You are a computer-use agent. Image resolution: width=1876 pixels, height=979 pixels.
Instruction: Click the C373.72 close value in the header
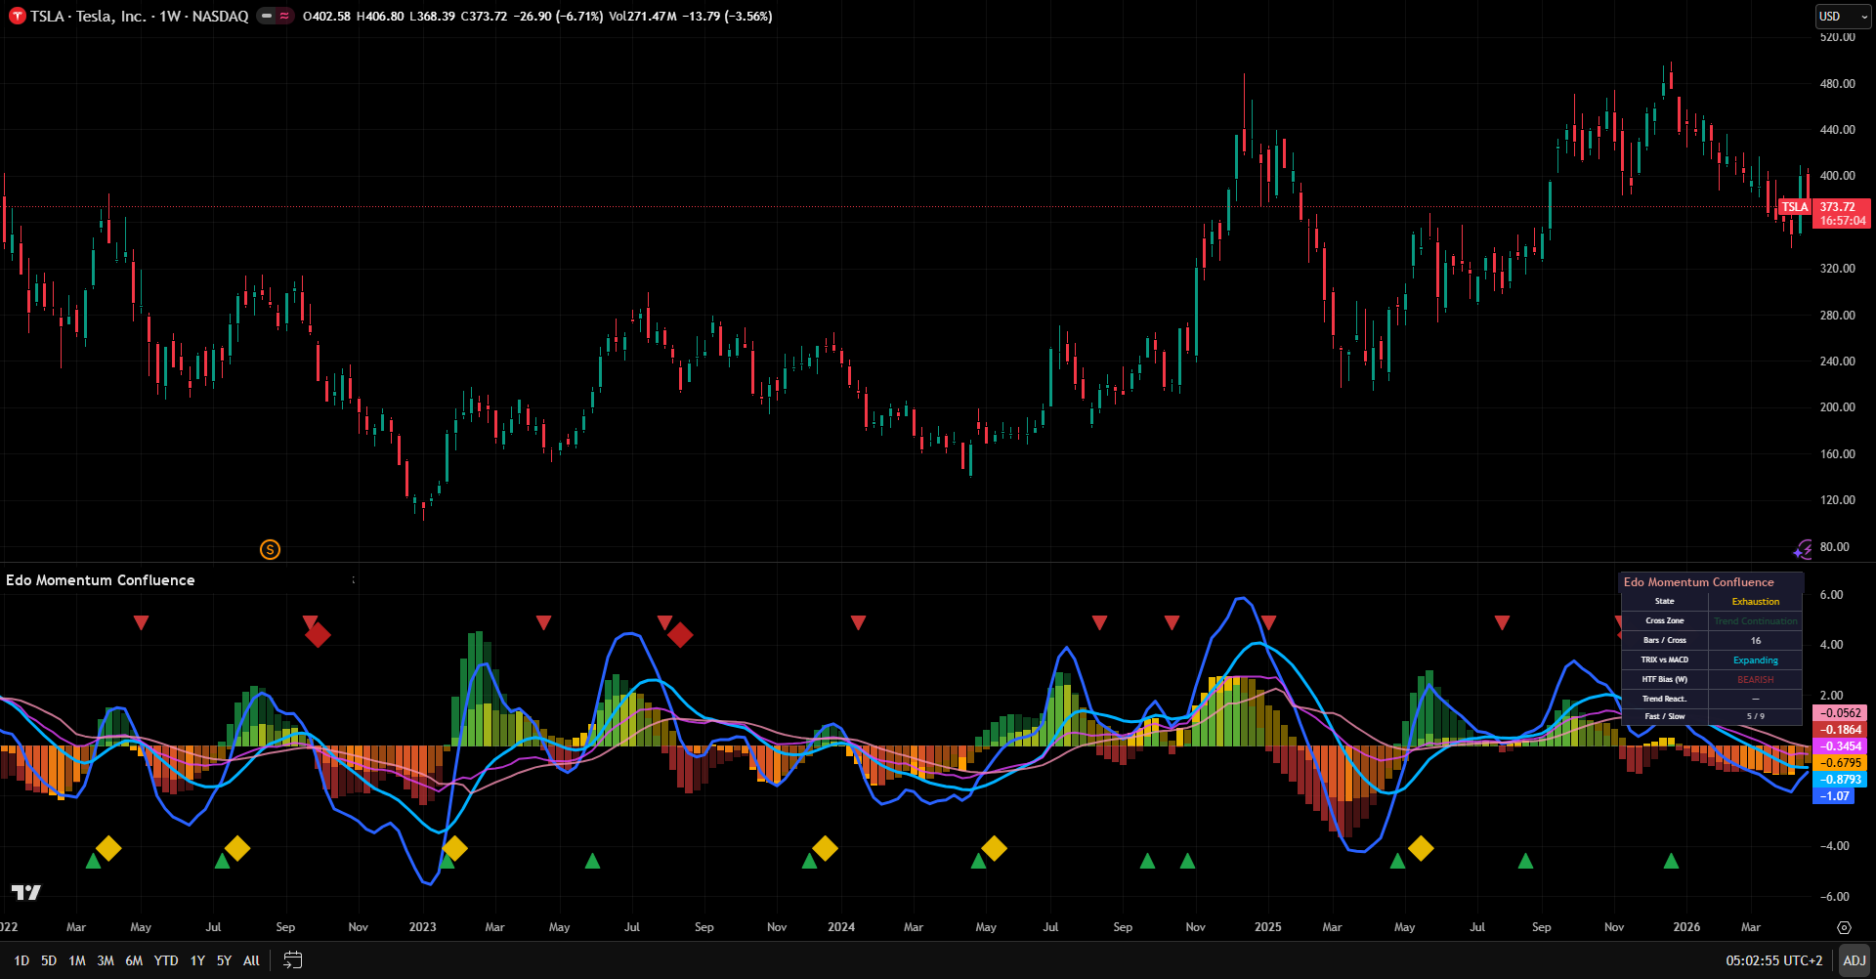pos(484,16)
